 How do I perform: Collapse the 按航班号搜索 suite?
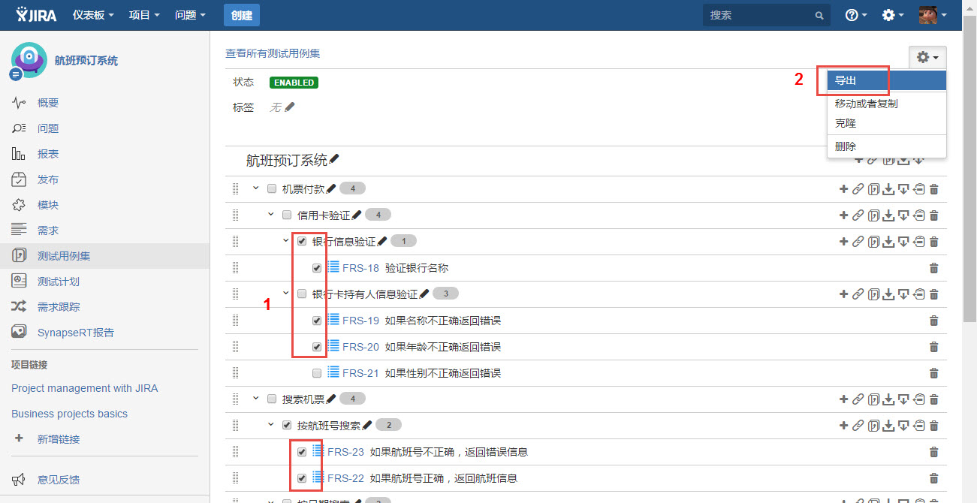pyautogui.click(x=271, y=425)
